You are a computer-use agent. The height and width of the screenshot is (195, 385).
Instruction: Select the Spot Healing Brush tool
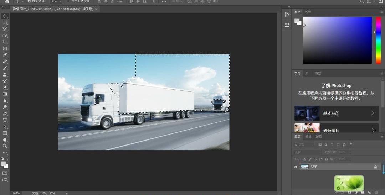point(5,62)
